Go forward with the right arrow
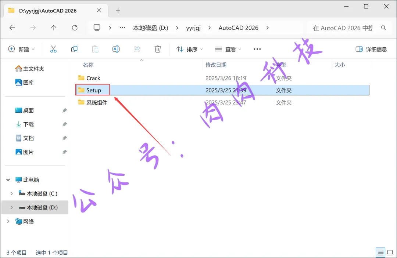397x258 pixels. [33, 28]
